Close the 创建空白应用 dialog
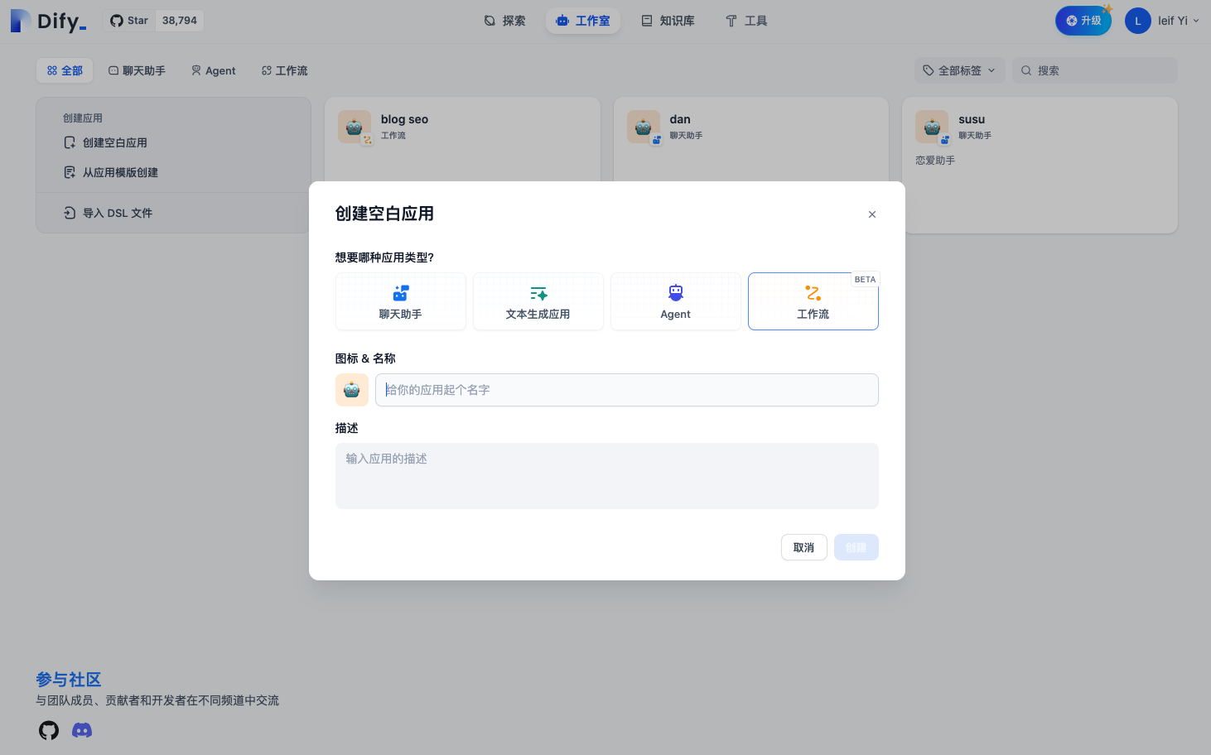1211x755 pixels. (872, 214)
